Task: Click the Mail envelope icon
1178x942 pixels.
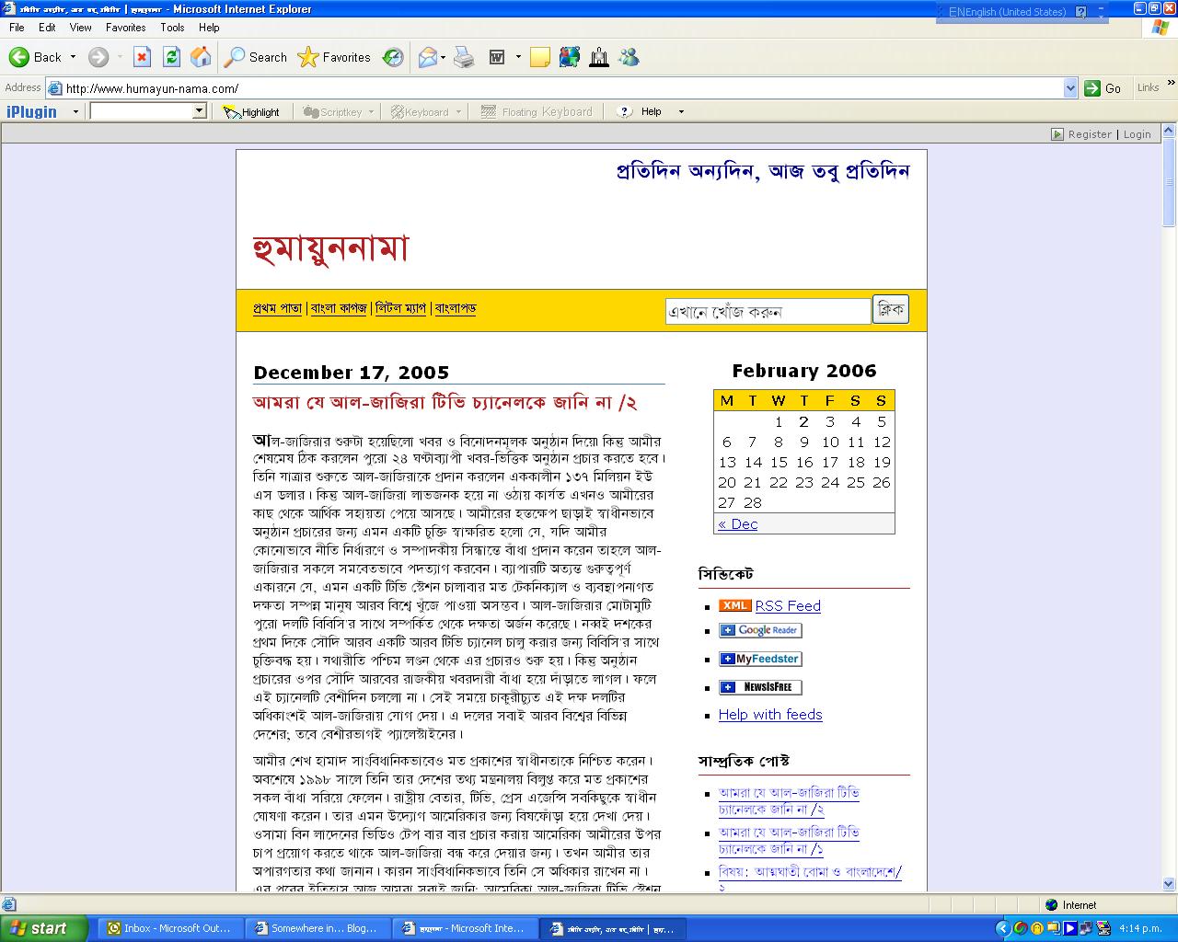Action: click(x=428, y=57)
